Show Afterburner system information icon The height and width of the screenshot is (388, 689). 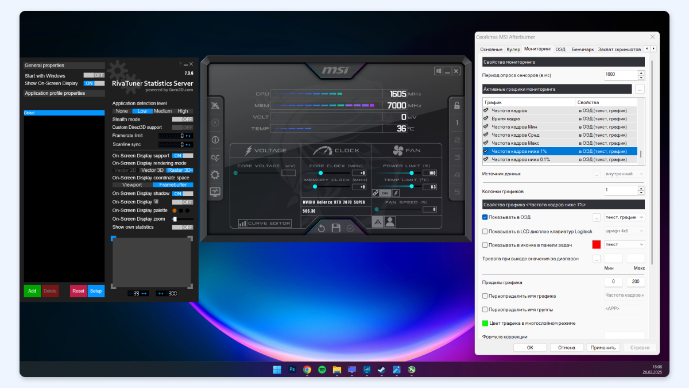(x=215, y=140)
